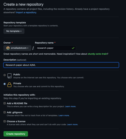
Task: Click the Create repository button
Action: coord(16,134)
